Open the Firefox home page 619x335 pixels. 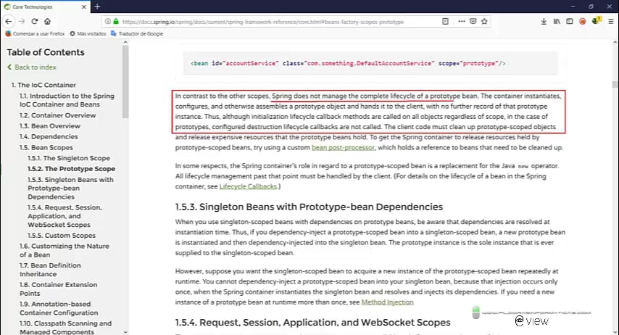tap(47, 21)
